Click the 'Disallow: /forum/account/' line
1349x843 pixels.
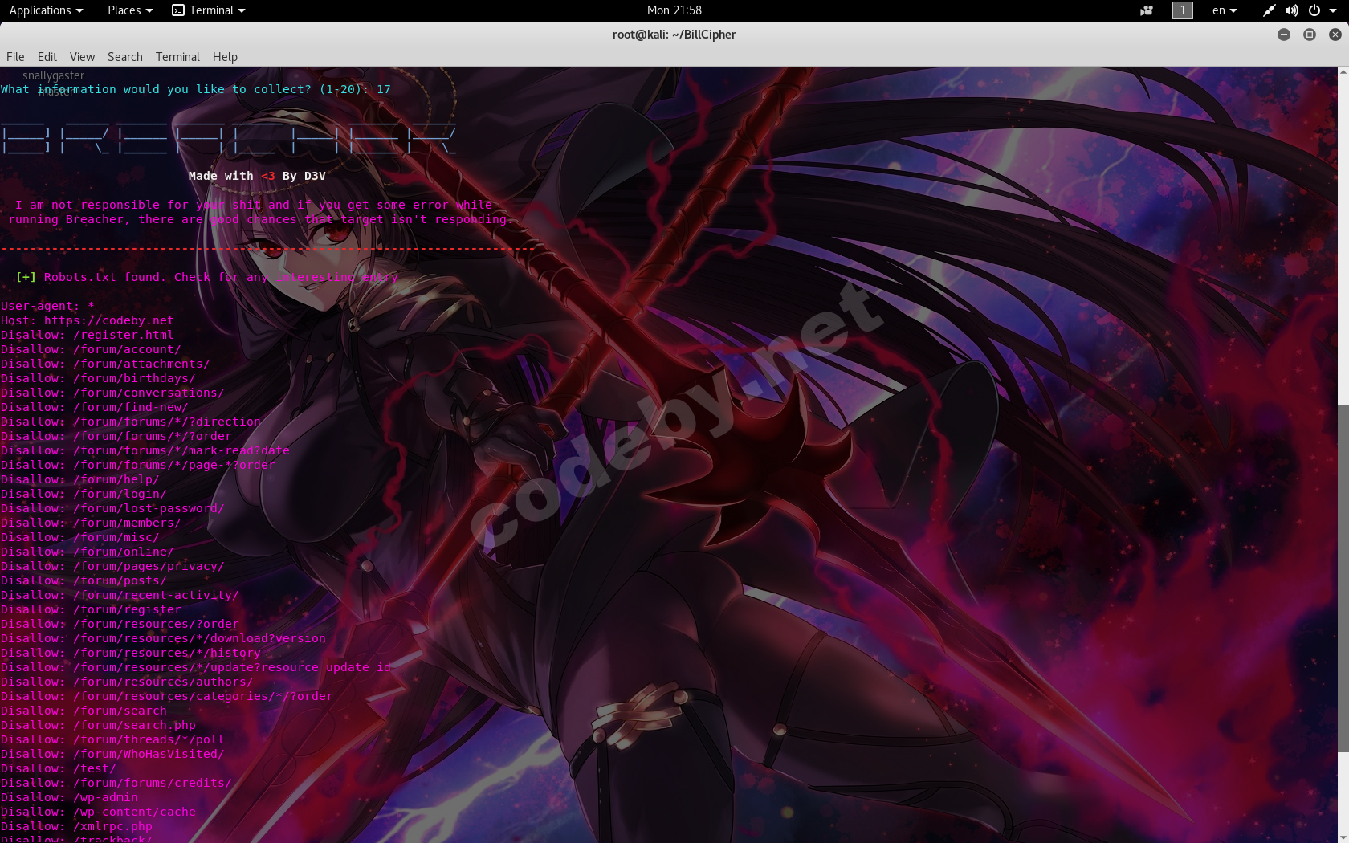(91, 349)
